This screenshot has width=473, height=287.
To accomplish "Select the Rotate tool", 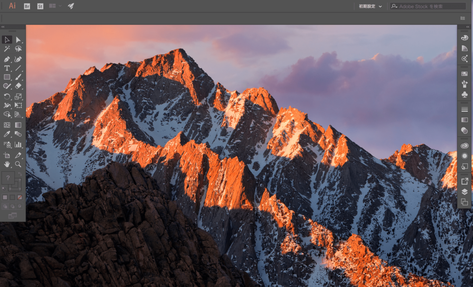I will (7, 97).
